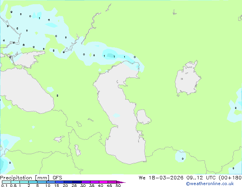Click the 1–2 mm legend color swatch
Image resolution: width=242 pixels, height=187 pixels.
tap(24, 182)
